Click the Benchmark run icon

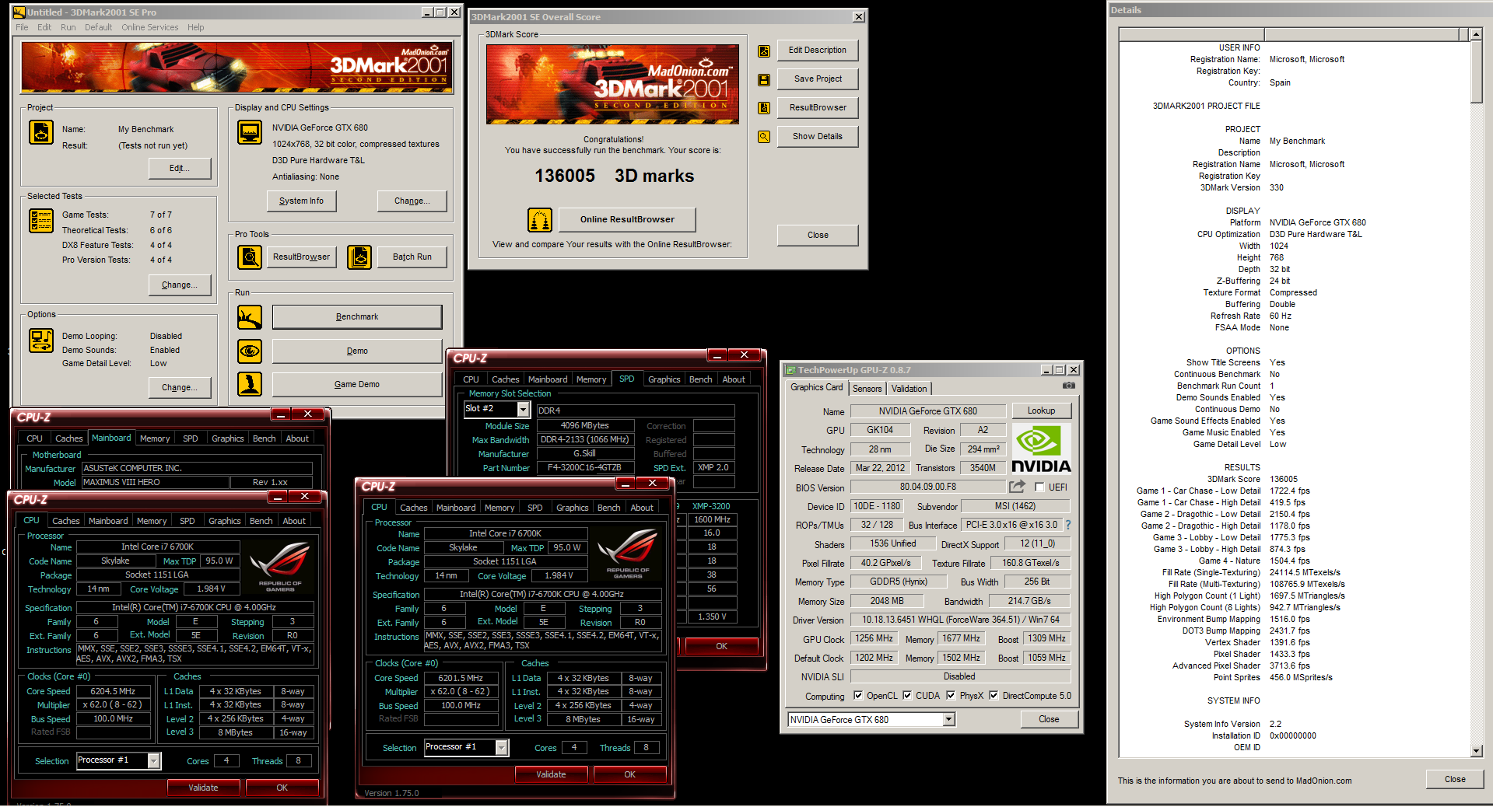coord(250,317)
